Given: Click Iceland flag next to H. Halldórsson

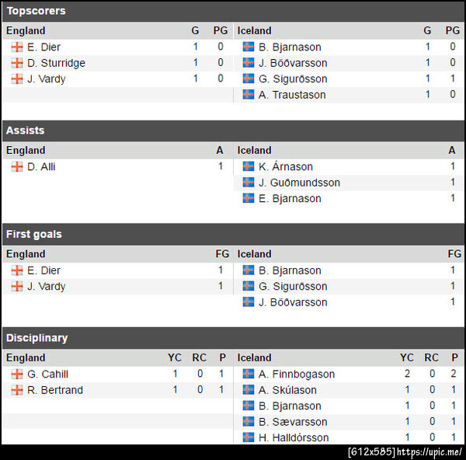Looking at the screenshot, I should click(249, 437).
